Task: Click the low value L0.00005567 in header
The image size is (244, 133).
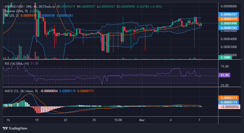Action: (106, 7)
